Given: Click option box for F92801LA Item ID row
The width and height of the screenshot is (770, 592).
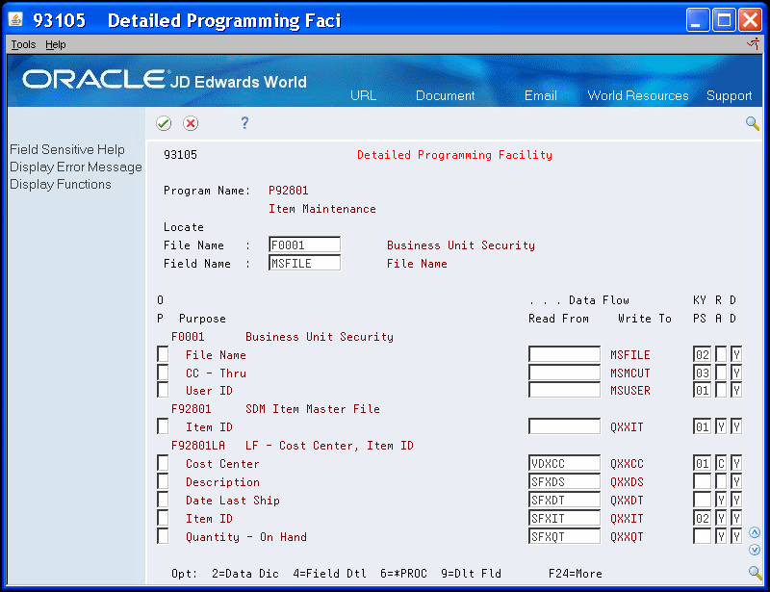Looking at the screenshot, I should pos(163,518).
